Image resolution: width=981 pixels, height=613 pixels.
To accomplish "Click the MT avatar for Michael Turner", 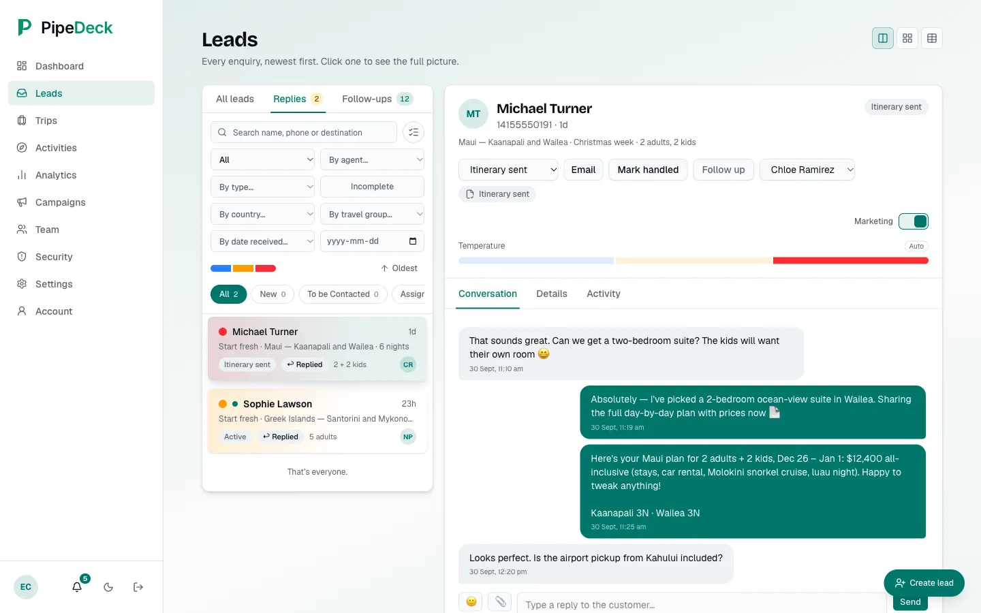I will pos(473,114).
